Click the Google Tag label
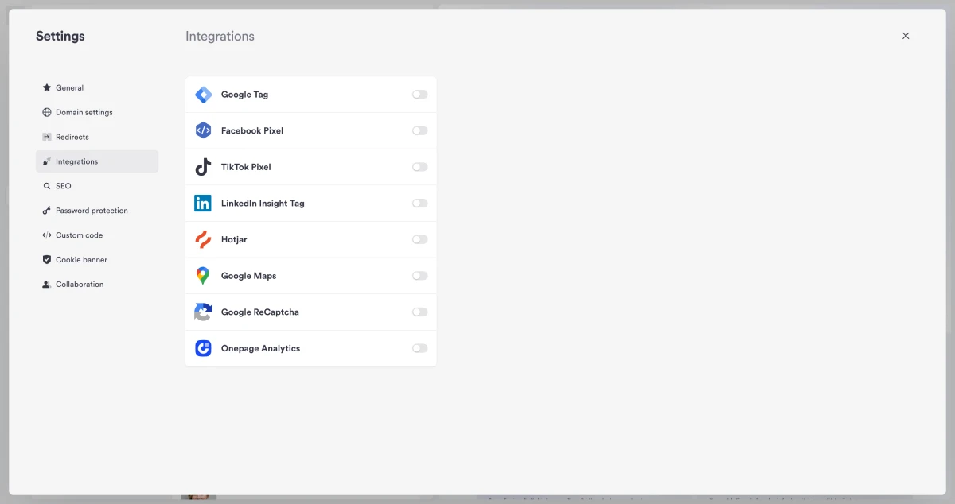The image size is (955, 504). point(244,95)
